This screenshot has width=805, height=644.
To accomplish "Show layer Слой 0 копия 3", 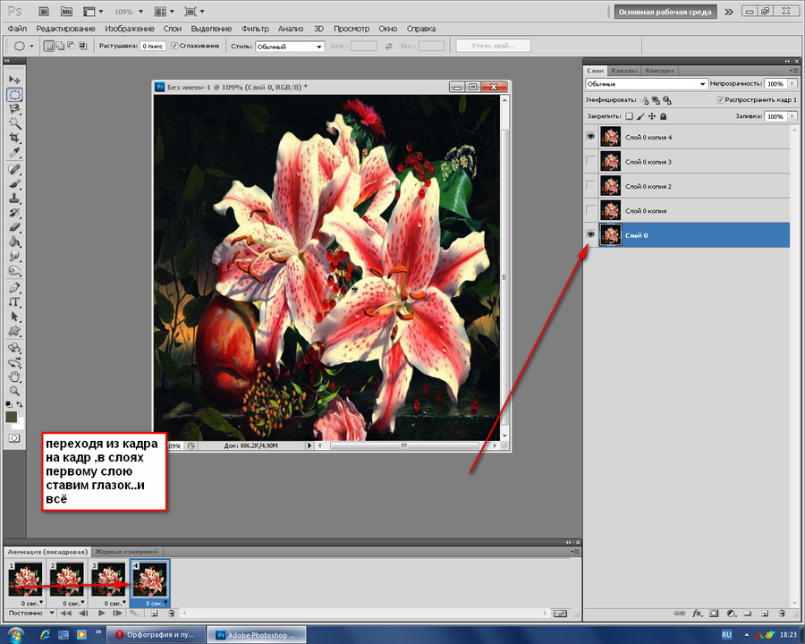I will point(591,161).
